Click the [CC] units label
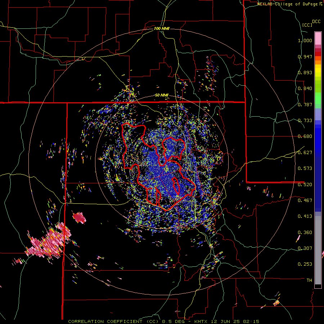The height and width of the screenshot is (324, 324). [307, 25]
